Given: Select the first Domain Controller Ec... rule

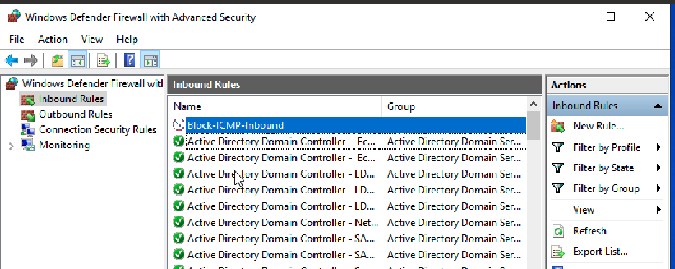Looking at the screenshot, I should click(349, 142).
